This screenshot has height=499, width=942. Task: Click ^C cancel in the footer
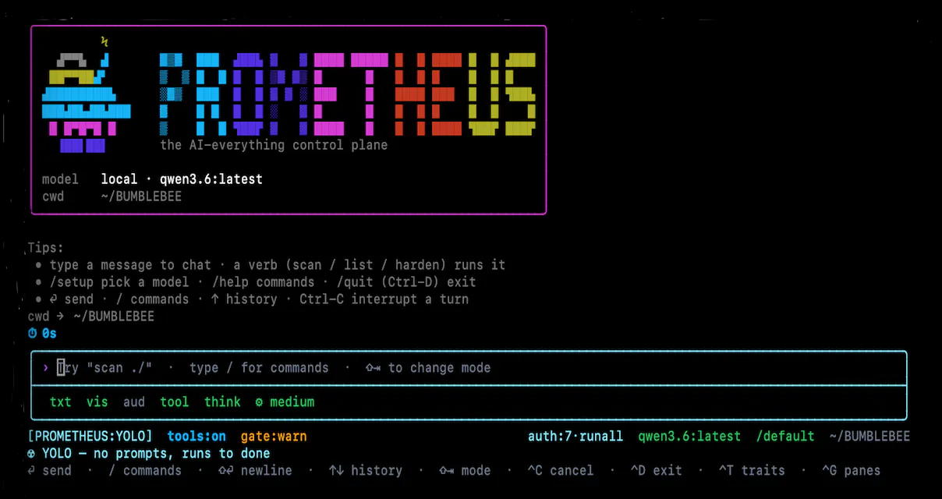point(560,471)
